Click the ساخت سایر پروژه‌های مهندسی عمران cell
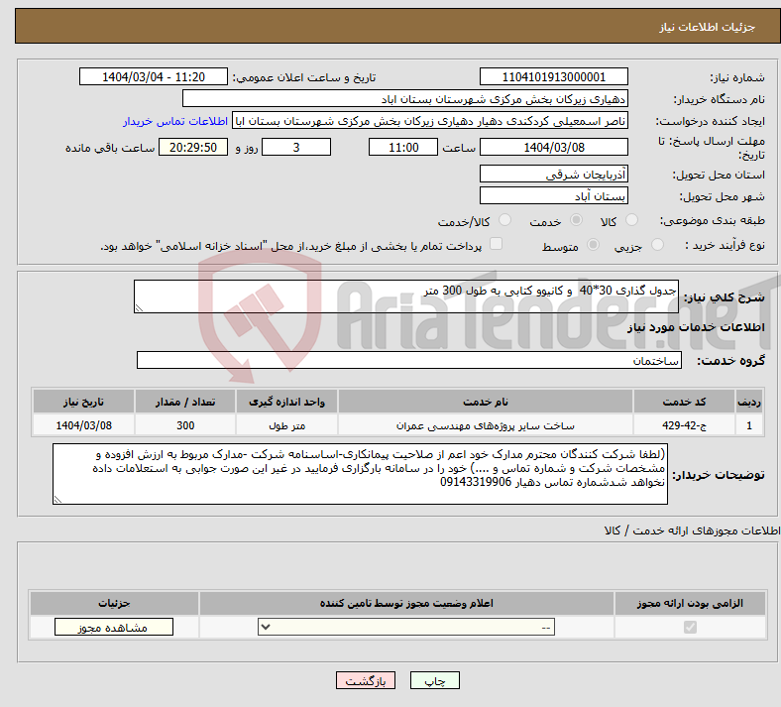The image size is (781, 707). coord(485,425)
